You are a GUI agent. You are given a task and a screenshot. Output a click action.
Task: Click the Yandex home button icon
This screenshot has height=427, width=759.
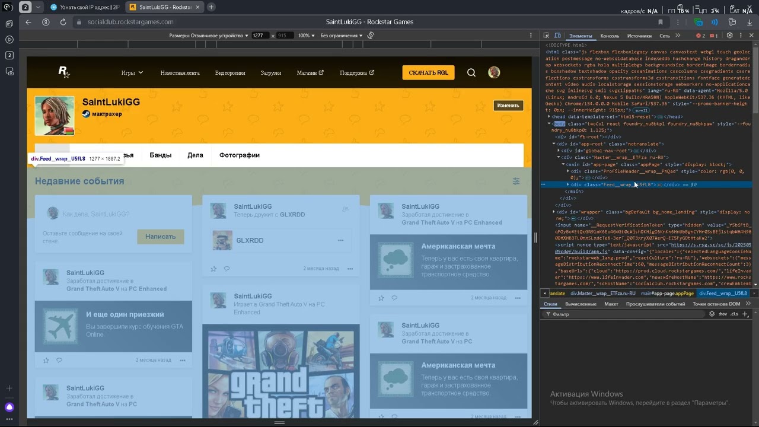[x=46, y=22]
